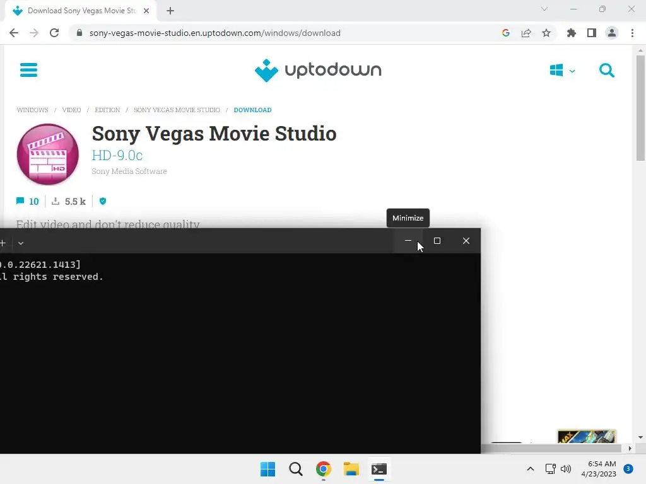Go back in Chrome
This screenshot has height=484, width=646.
pos(14,33)
